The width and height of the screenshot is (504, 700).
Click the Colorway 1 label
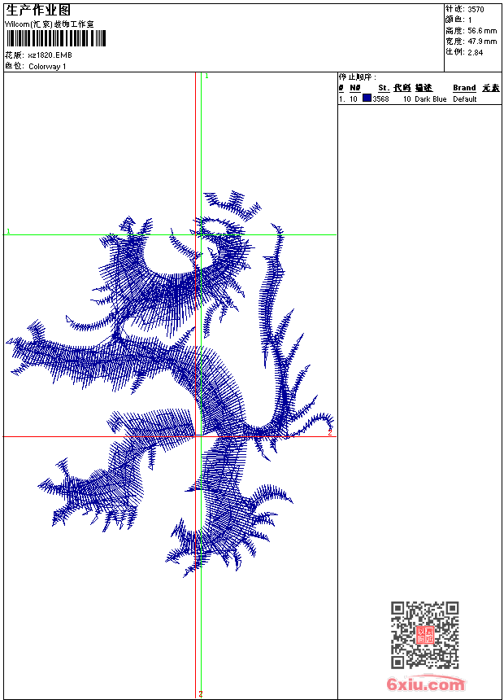[47, 67]
